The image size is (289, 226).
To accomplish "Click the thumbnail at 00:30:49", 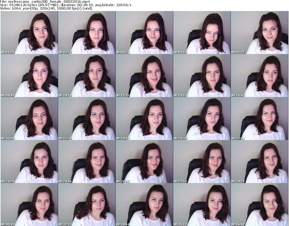I will 29,205.
